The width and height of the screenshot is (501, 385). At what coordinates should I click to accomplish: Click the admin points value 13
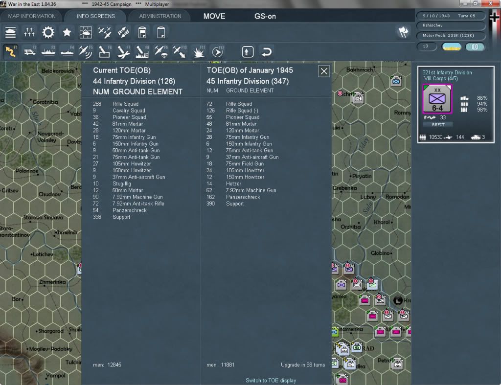click(426, 46)
